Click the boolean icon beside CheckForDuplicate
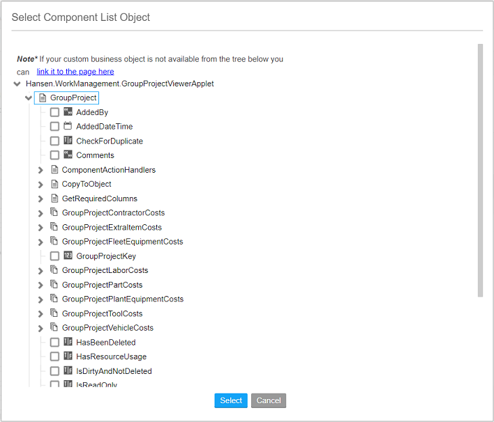The width and height of the screenshot is (494, 422). pyautogui.click(x=68, y=141)
